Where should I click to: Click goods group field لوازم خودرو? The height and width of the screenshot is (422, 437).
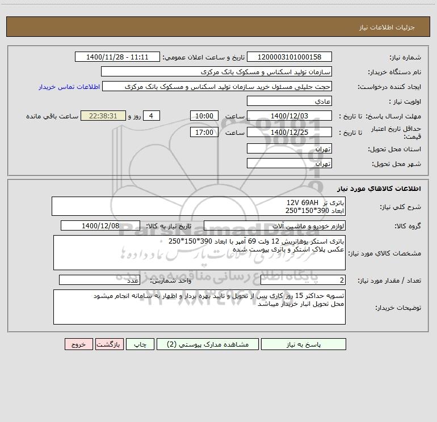coord(275,225)
